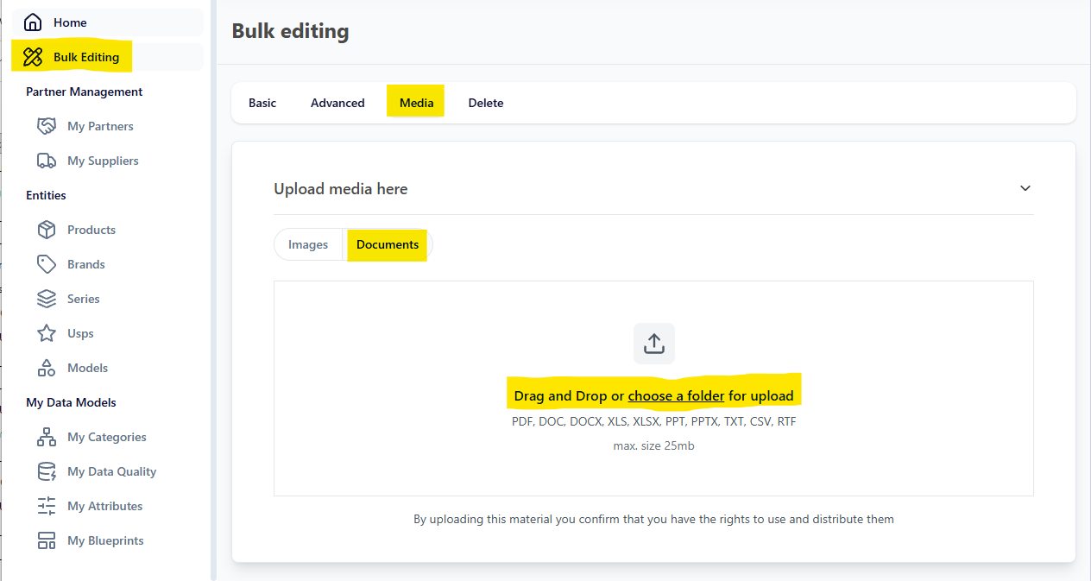Open My Data Quality page
This screenshot has height=581, width=1091.
point(111,471)
